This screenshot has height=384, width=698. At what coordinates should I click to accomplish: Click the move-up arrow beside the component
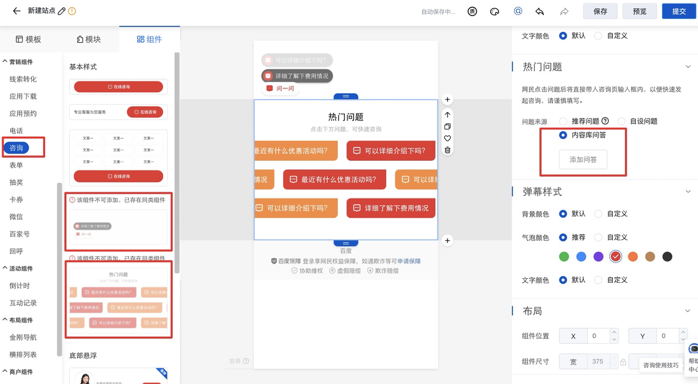[x=448, y=115]
